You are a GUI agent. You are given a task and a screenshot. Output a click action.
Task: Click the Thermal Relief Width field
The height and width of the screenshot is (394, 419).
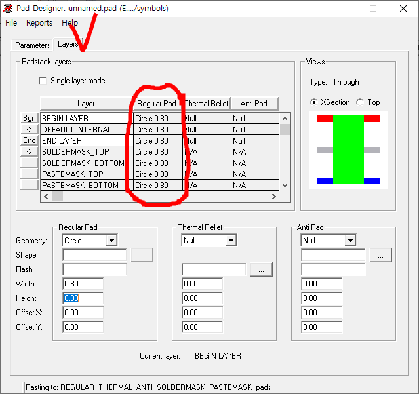click(x=202, y=284)
